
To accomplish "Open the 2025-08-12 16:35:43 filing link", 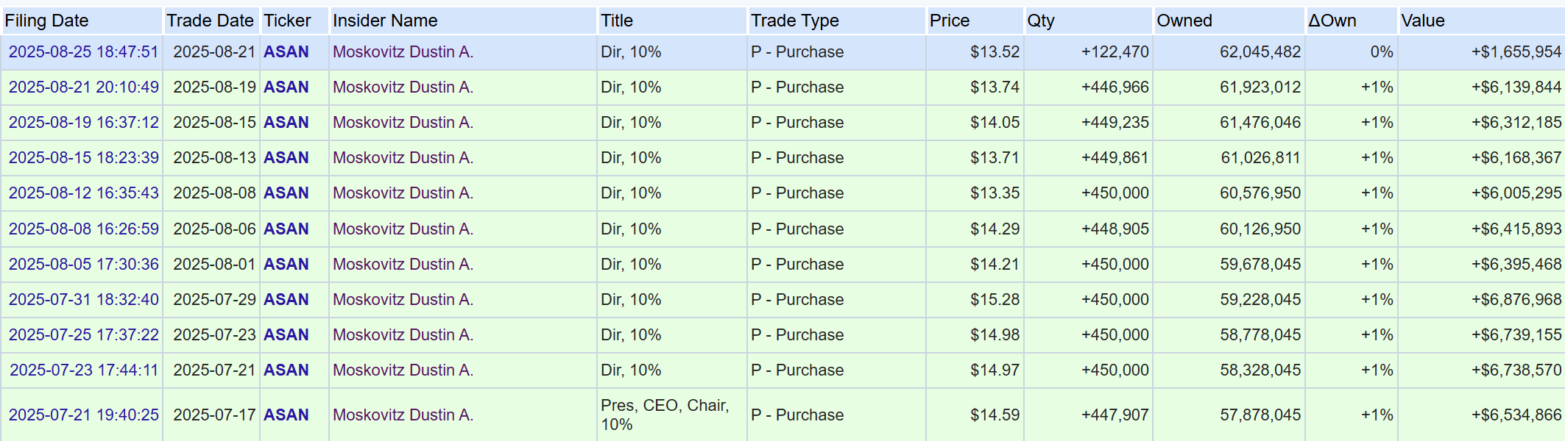I will coord(83,193).
